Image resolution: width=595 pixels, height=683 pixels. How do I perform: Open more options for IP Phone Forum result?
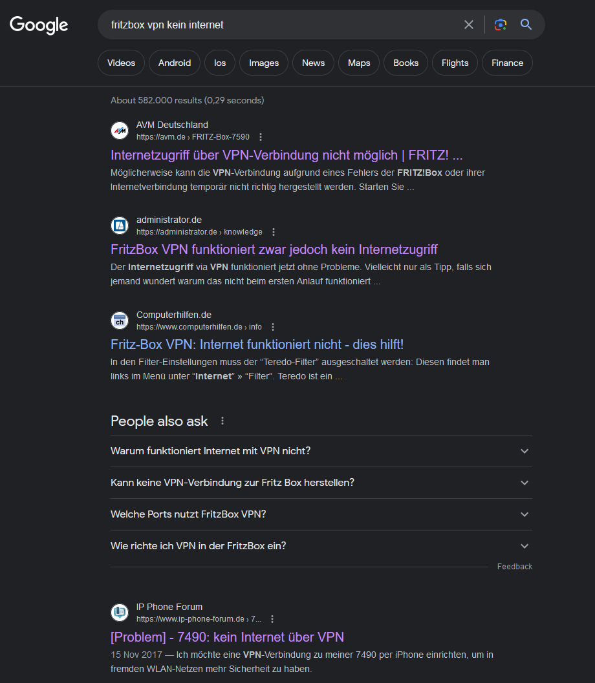[272, 619]
